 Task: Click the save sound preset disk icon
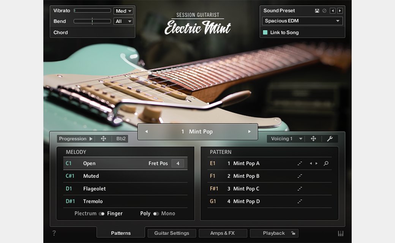coord(317,11)
